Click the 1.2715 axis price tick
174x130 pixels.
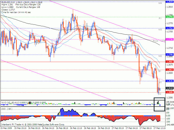(x=170, y=48)
